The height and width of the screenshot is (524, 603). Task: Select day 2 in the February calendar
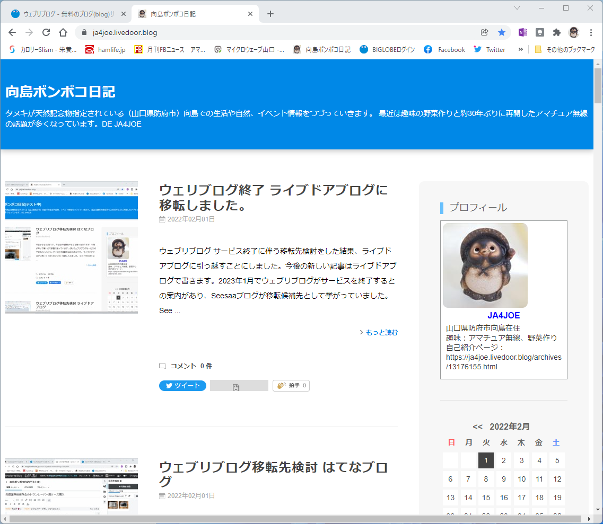[503, 460]
